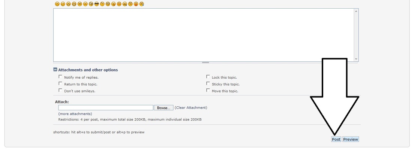Insert the basic smiley face emoticon
Screen dimensions: 412x149
(x=57, y=4)
